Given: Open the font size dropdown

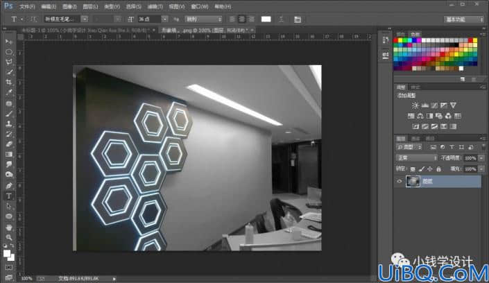Looking at the screenshot, I should coord(165,19).
